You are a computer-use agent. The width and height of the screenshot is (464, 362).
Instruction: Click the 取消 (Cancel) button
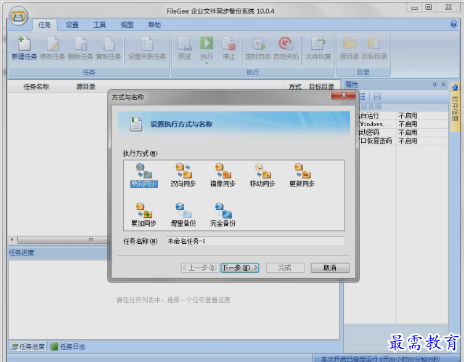coord(330,268)
